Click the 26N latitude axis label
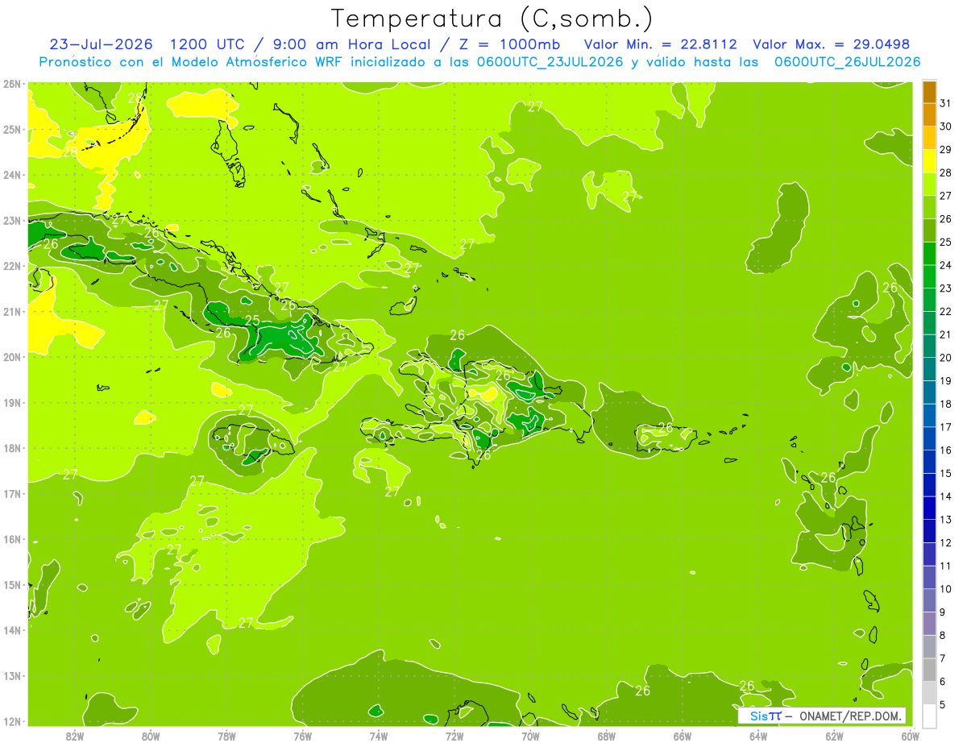The image size is (967, 747). [x=12, y=84]
